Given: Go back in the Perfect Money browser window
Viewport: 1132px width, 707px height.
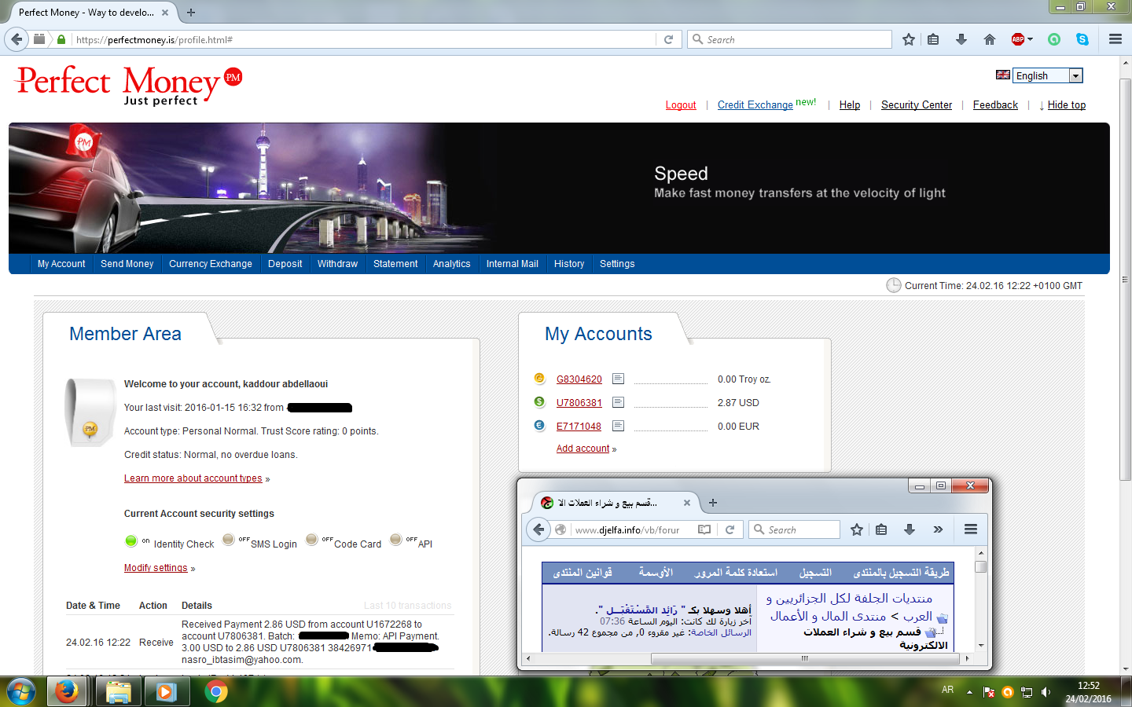Looking at the screenshot, I should pos(17,39).
